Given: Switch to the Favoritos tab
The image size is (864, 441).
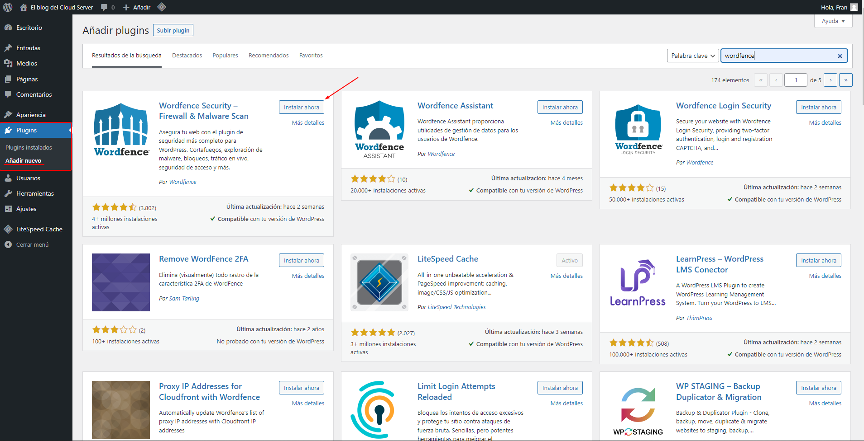Looking at the screenshot, I should coord(311,56).
